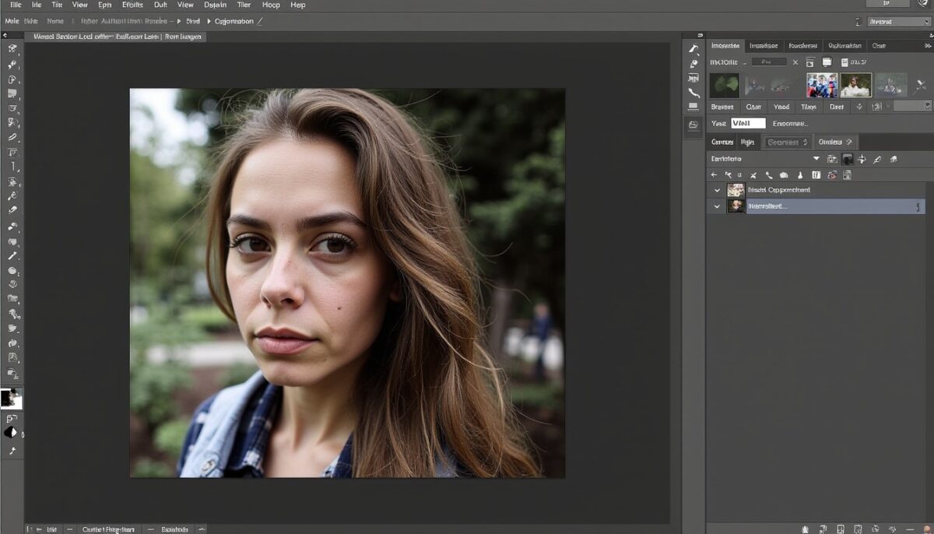Screen dimensions: 934x534
Task: Switch to the 'Ose' panel tab
Action: (x=879, y=46)
